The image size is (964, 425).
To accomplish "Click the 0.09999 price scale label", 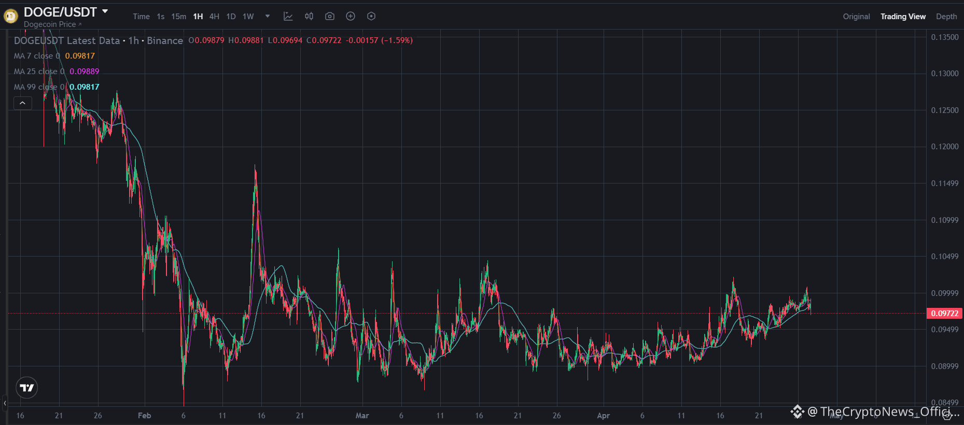I will click(945, 293).
